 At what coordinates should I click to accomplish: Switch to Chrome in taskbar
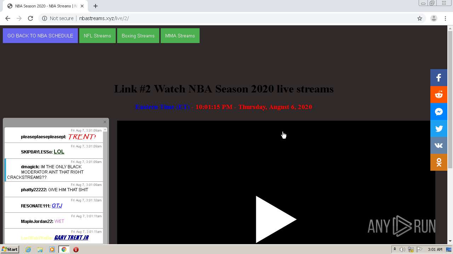coord(64,249)
